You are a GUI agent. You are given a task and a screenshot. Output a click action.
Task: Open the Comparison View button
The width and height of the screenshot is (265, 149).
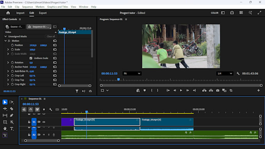224,90
